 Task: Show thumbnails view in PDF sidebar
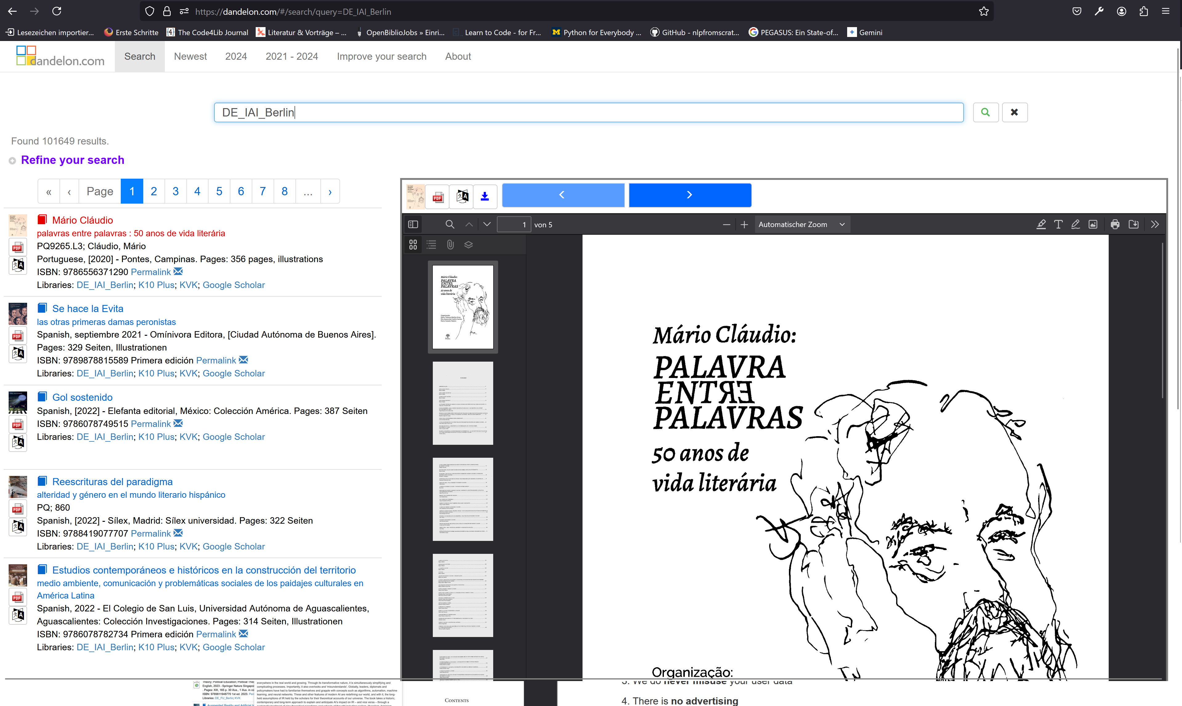(413, 245)
